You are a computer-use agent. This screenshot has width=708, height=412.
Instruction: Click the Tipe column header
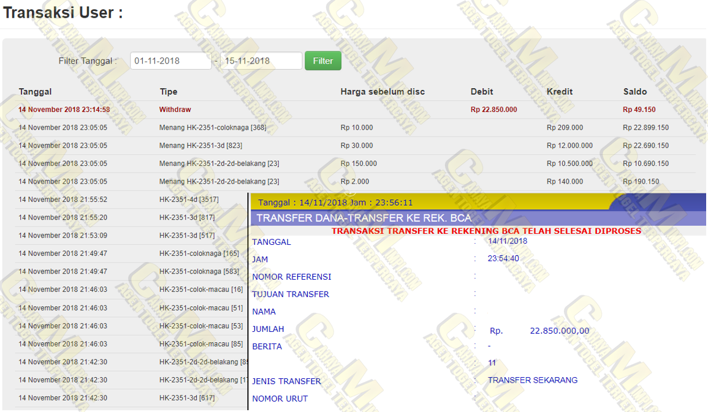coord(168,92)
